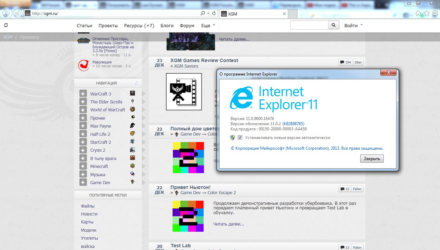
Task: Click the site reload icon beside Статьи
Action: [x=6, y=25]
